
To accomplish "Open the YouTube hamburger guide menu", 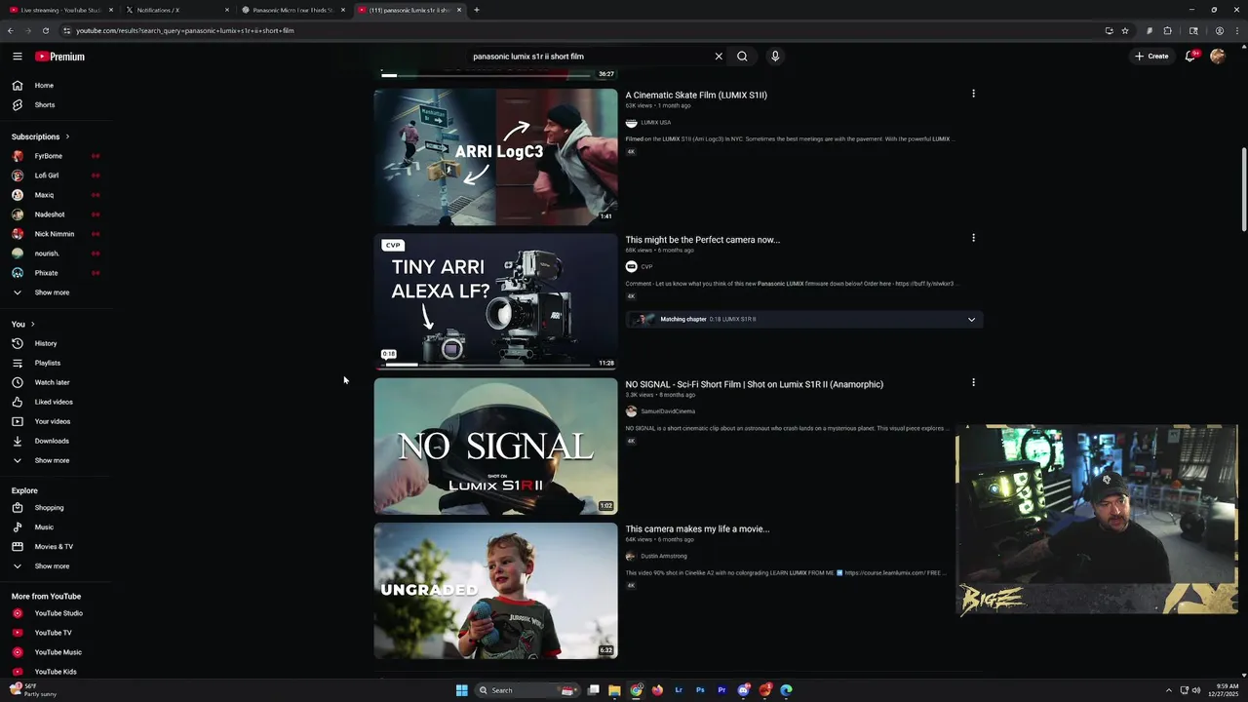I will (x=18, y=57).
